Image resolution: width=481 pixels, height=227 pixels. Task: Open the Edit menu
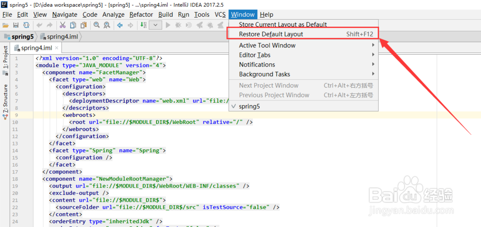[23, 14]
